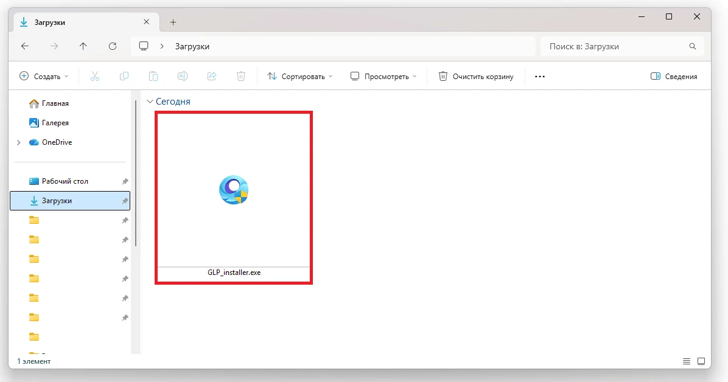The width and height of the screenshot is (728, 382).
Task: Refresh the Загрузки folder view
Action: (113, 46)
